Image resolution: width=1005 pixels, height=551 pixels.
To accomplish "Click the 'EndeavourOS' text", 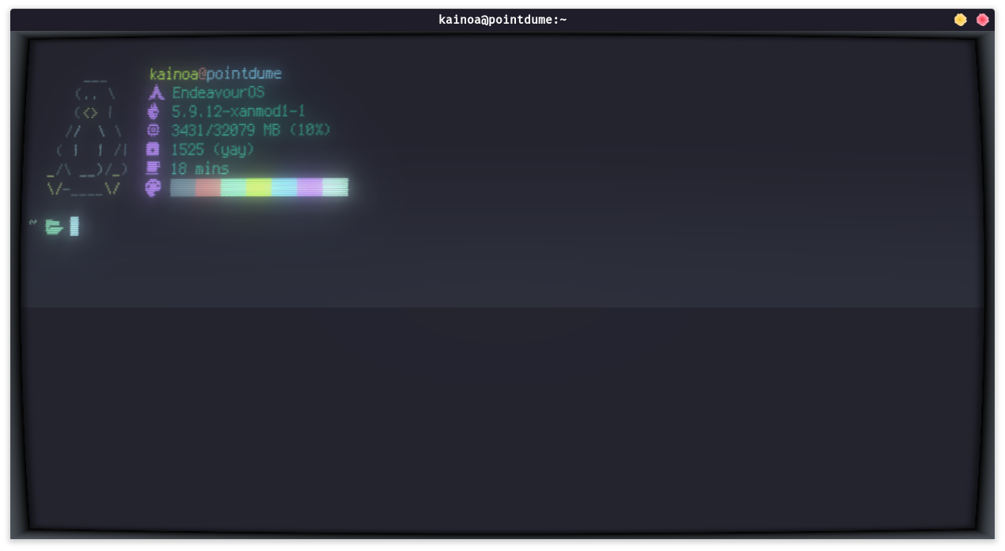I will (x=218, y=92).
